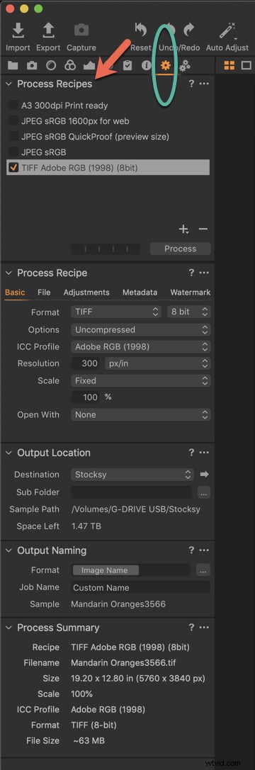Switch to the Metadata tab
Screen dimensions: 255x770
140,292
